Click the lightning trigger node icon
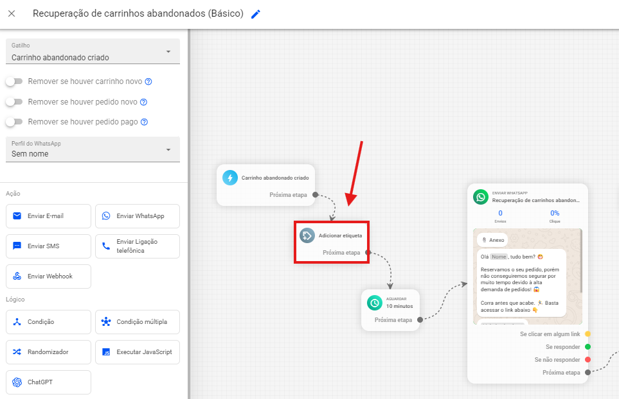 pyautogui.click(x=230, y=178)
